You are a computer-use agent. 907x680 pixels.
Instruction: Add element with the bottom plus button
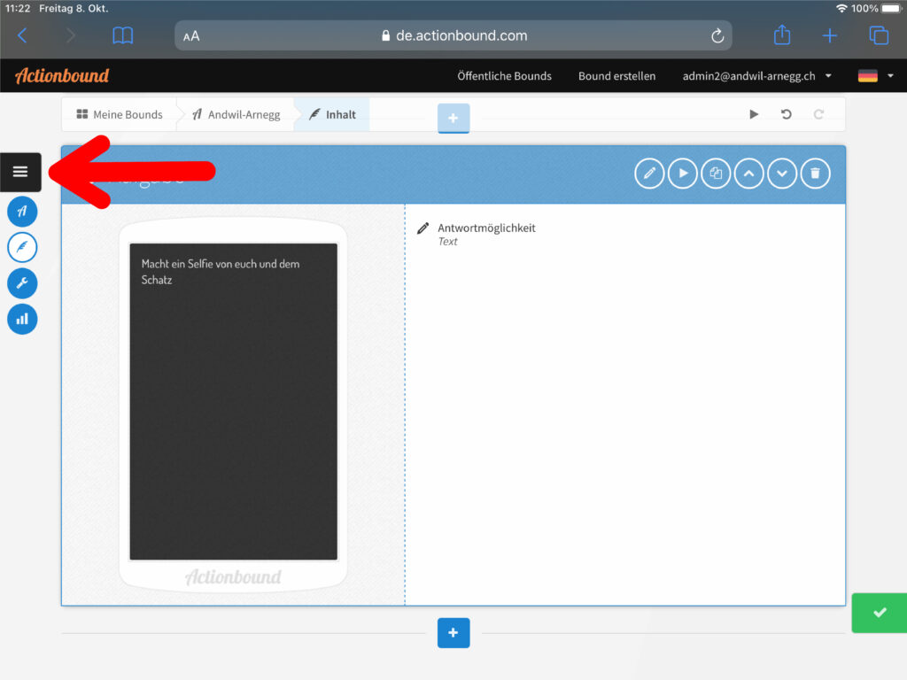pyautogui.click(x=453, y=633)
